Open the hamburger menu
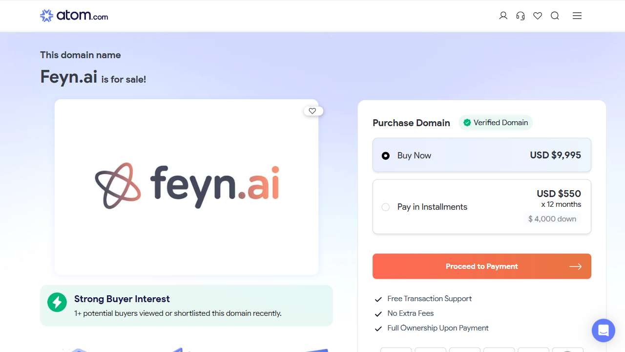 coord(577,16)
